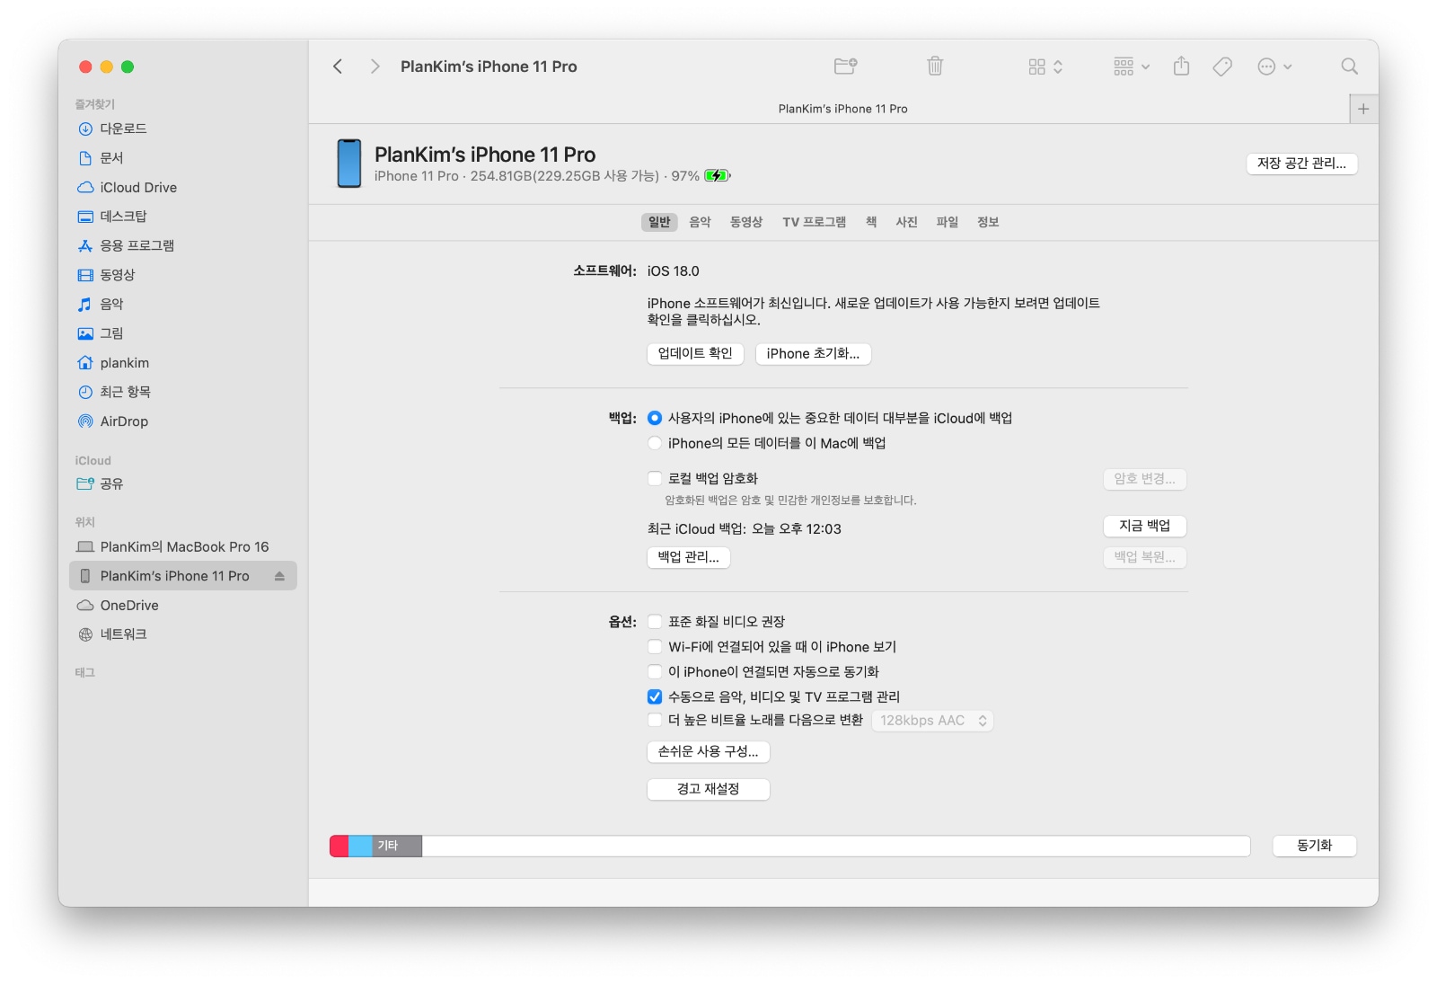The height and width of the screenshot is (984, 1437).
Task: Switch to the 동영상 tab
Action: click(x=746, y=222)
